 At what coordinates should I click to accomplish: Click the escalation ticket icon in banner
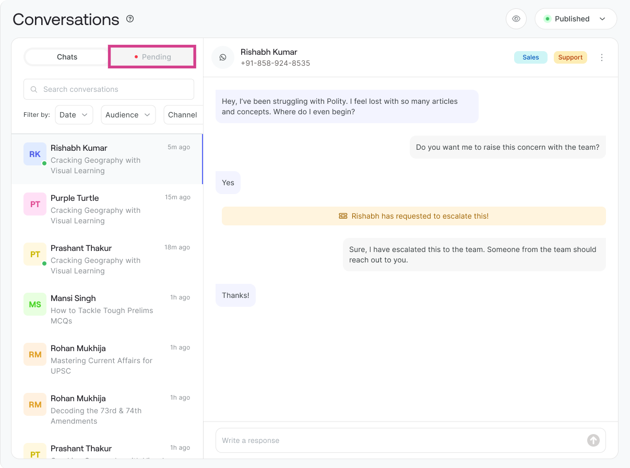[x=343, y=216]
